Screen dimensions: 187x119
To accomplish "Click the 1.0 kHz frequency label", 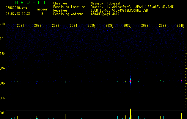I will (2, 54).
